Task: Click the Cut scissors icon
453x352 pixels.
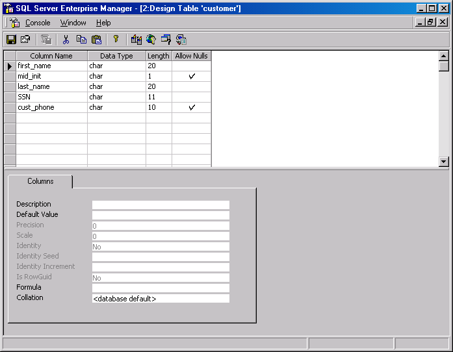Action: coord(66,40)
